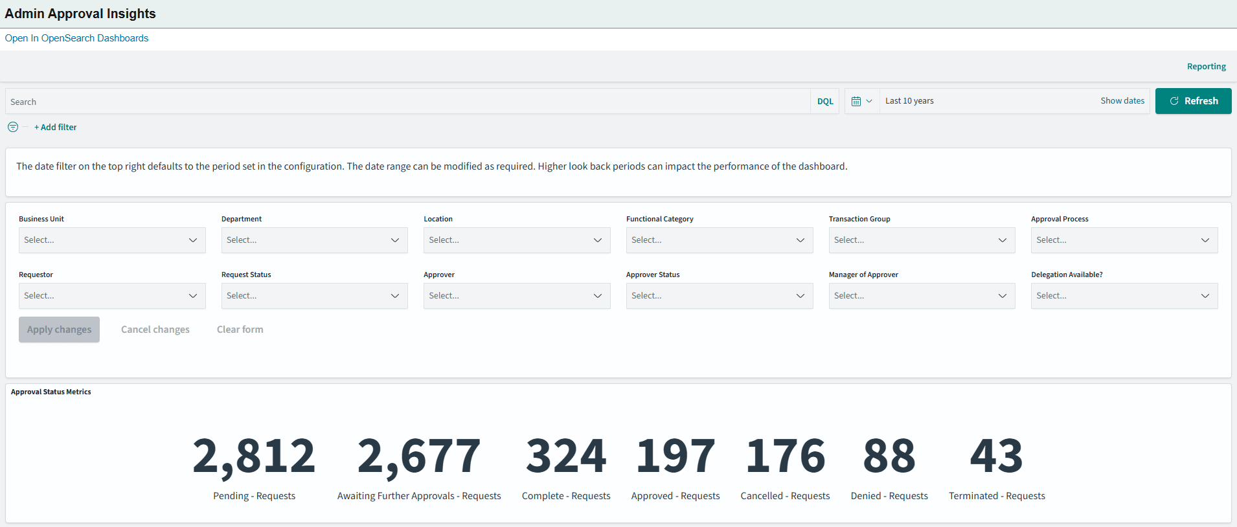Expand the Department select box
1237x527 pixels.
click(314, 240)
